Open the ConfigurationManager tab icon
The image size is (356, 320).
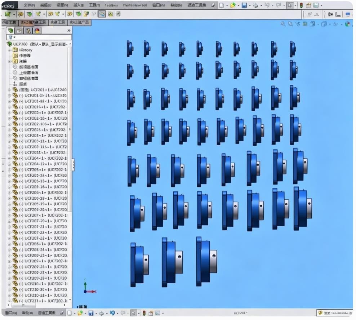[x=28, y=31]
